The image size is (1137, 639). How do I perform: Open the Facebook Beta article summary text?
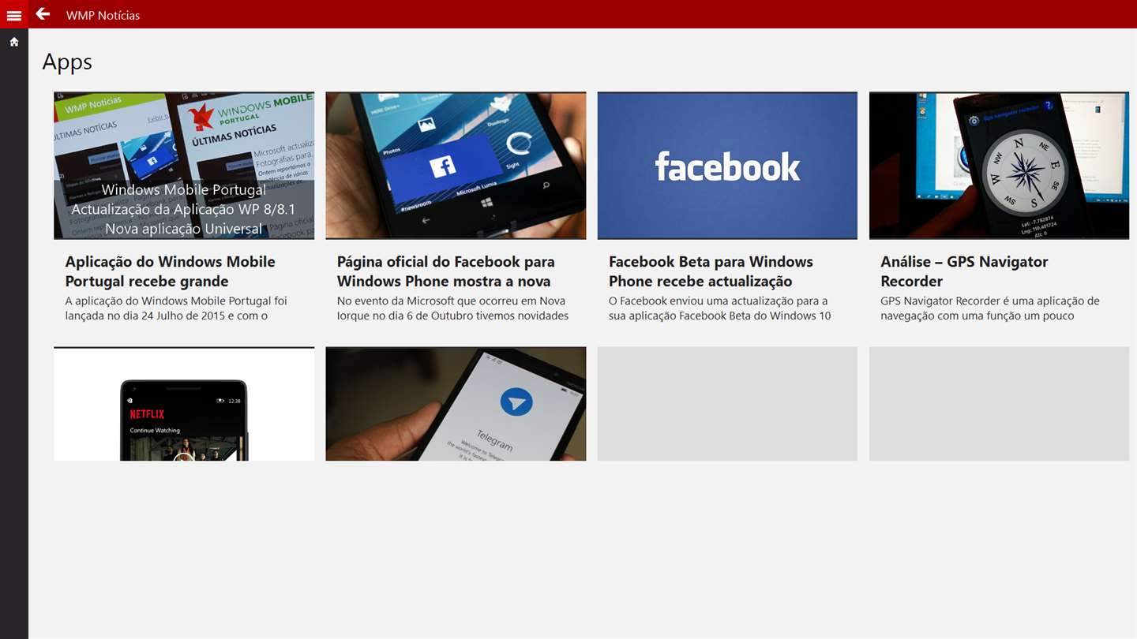[x=720, y=308]
